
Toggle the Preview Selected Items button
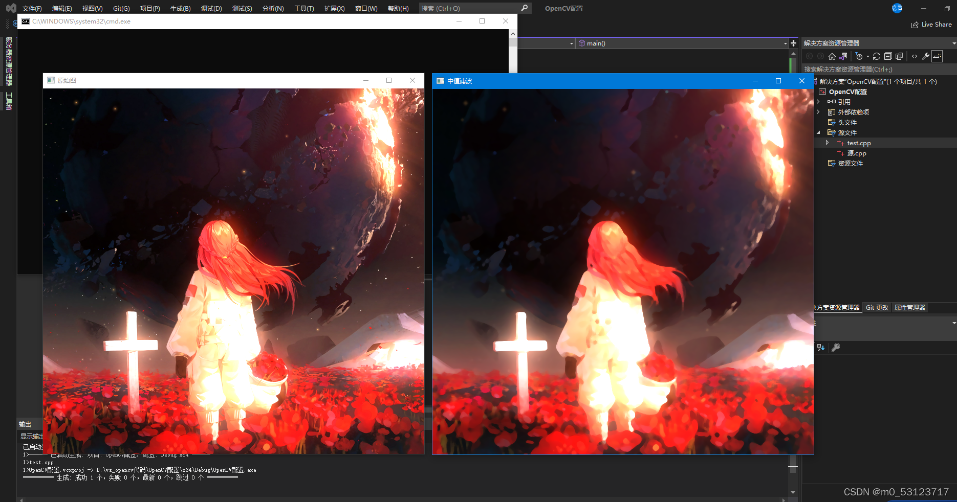point(937,56)
